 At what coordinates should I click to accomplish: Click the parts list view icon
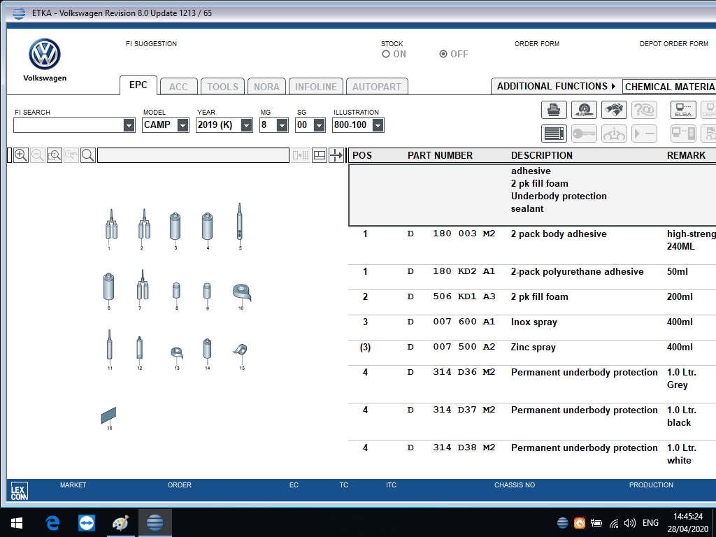[x=554, y=134]
